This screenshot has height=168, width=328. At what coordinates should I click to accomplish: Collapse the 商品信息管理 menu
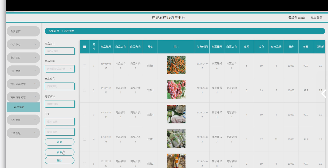[23, 97]
